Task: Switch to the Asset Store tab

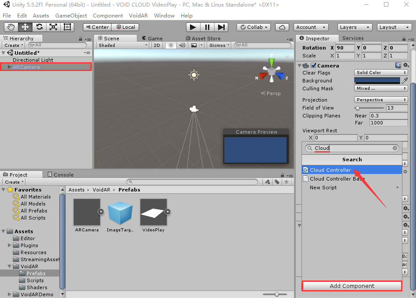Action: pyautogui.click(x=203, y=39)
